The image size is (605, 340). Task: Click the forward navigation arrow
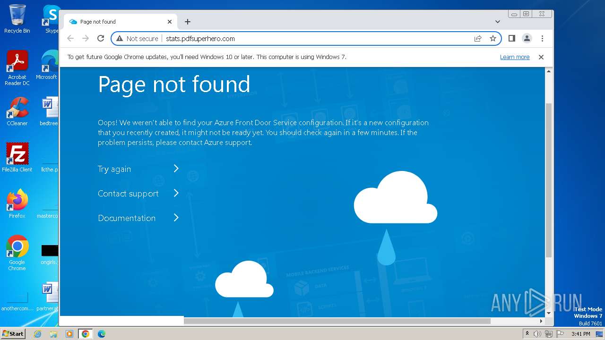pyautogui.click(x=86, y=39)
